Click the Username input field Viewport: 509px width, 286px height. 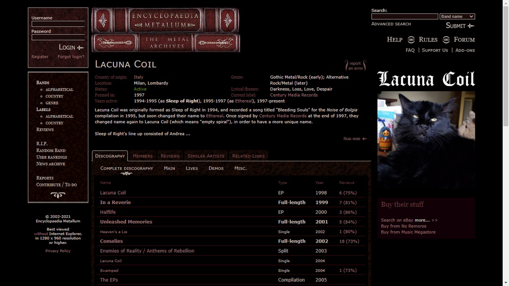click(x=58, y=24)
